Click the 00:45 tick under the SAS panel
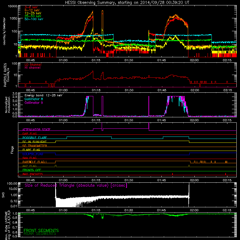 30,210
